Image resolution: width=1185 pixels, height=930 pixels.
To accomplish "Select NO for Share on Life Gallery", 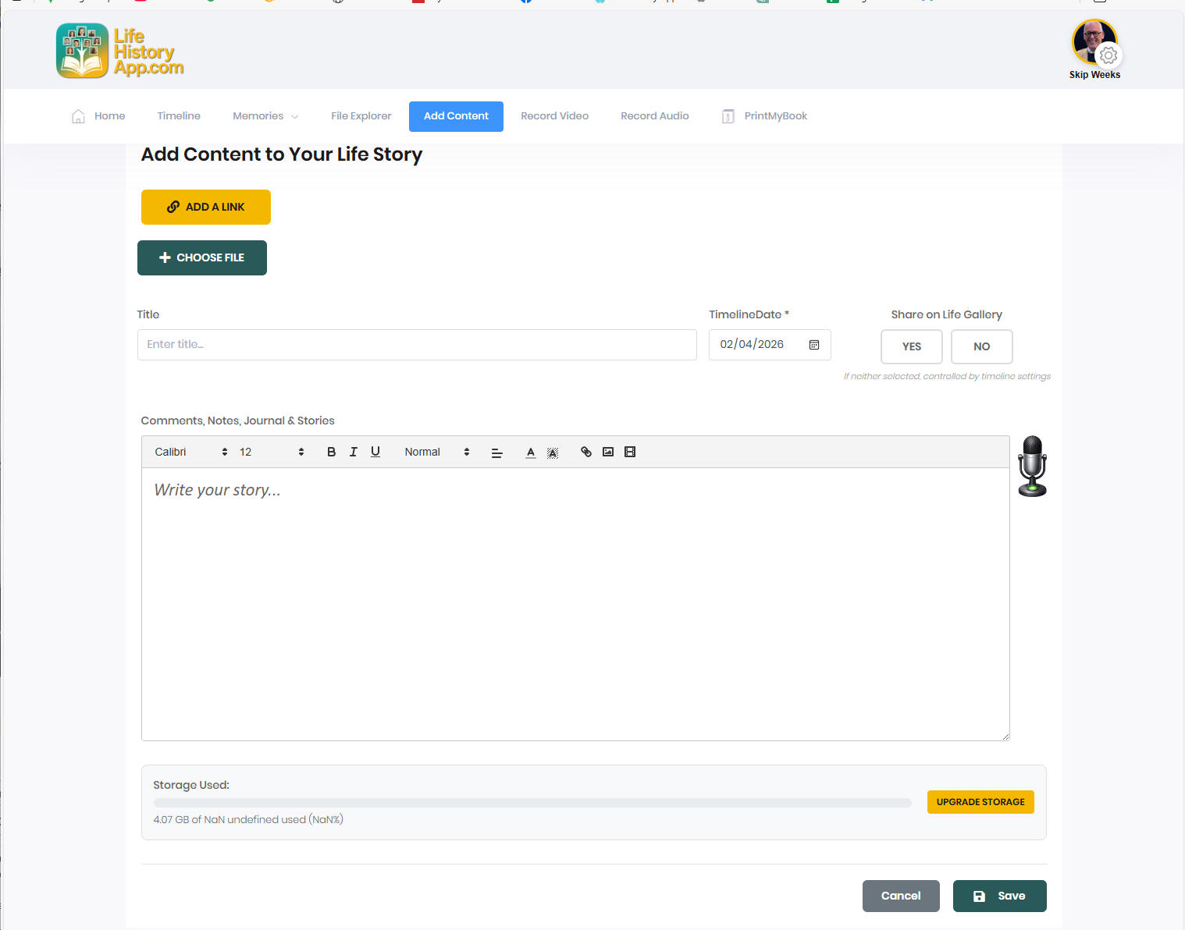I will (981, 346).
